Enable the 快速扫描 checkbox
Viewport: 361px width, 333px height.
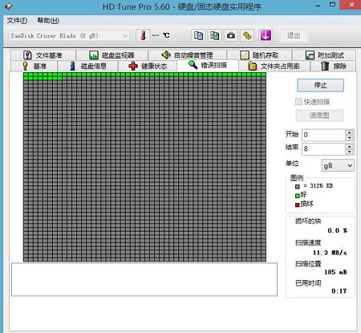298,102
